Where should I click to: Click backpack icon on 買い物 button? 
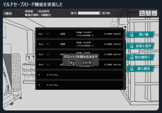pyautogui.click(x=132, y=35)
